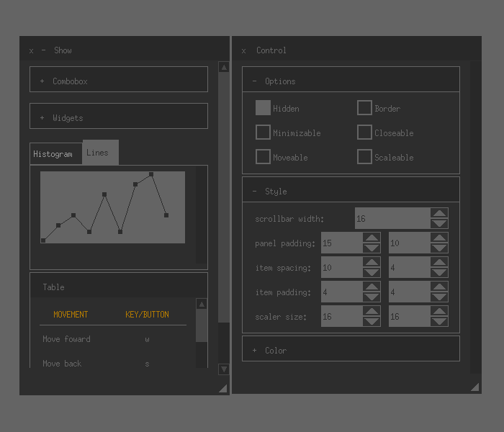This screenshot has width=504, height=432.
Task: Close the Control window with x
Action: 243,51
